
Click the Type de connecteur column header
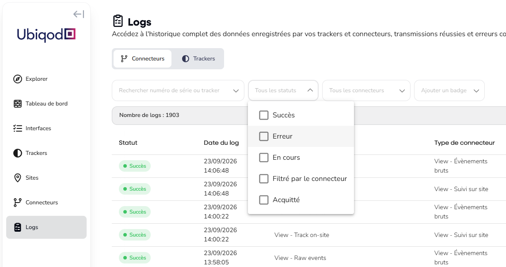coord(464,143)
